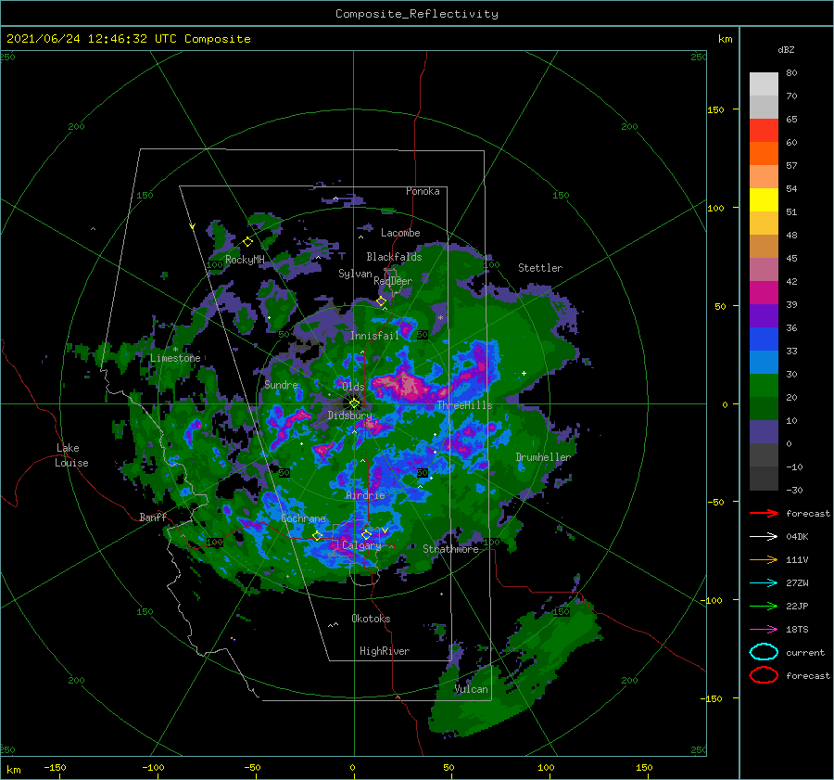Image resolution: width=834 pixels, height=780 pixels.
Task: Pick the 33 dBZ blue swatch
Action: pos(764,339)
